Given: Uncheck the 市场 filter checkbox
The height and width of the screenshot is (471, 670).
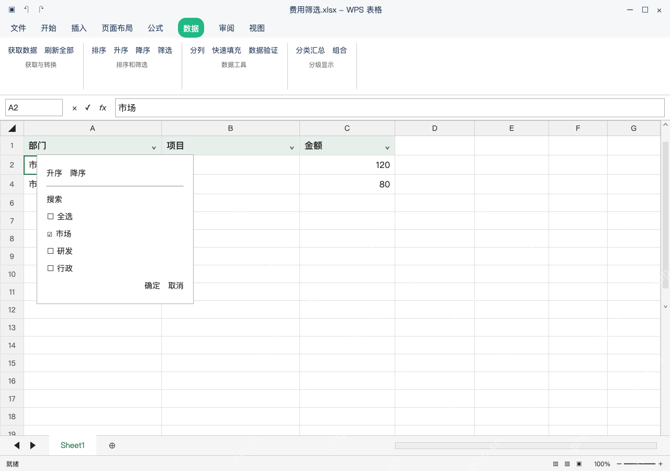Looking at the screenshot, I should [50, 234].
